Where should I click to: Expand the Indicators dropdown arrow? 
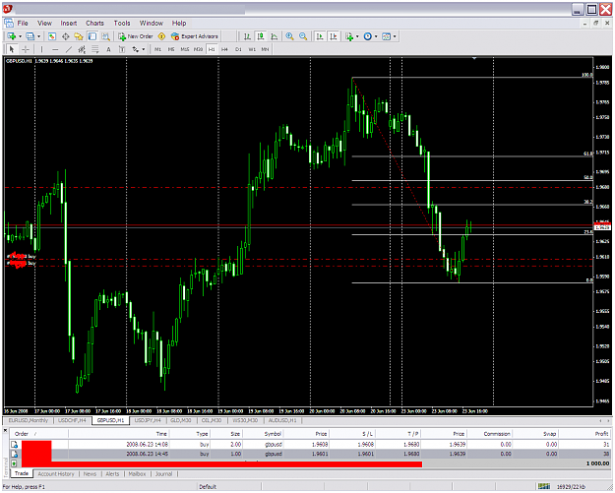click(357, 36)
